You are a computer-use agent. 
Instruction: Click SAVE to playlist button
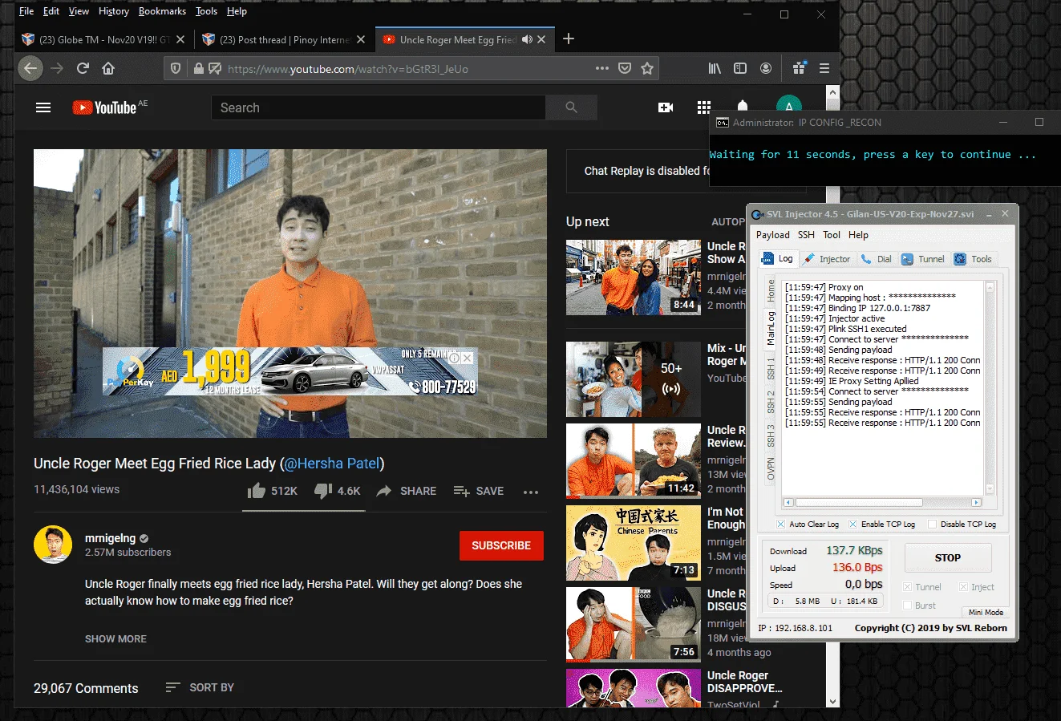[479, 491]
